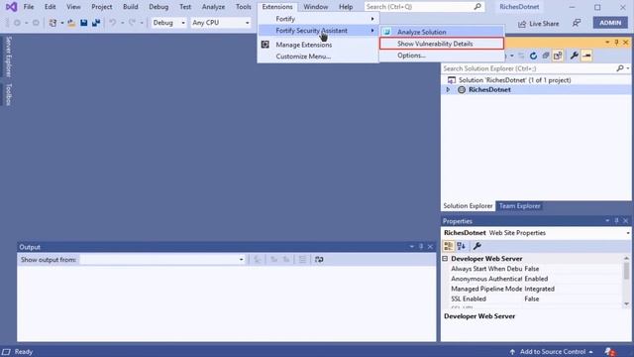The height and width of the screenshot is (357, 634).
Task: Click the Analyze Solution icon in the submenu
Action: [387, 32]
